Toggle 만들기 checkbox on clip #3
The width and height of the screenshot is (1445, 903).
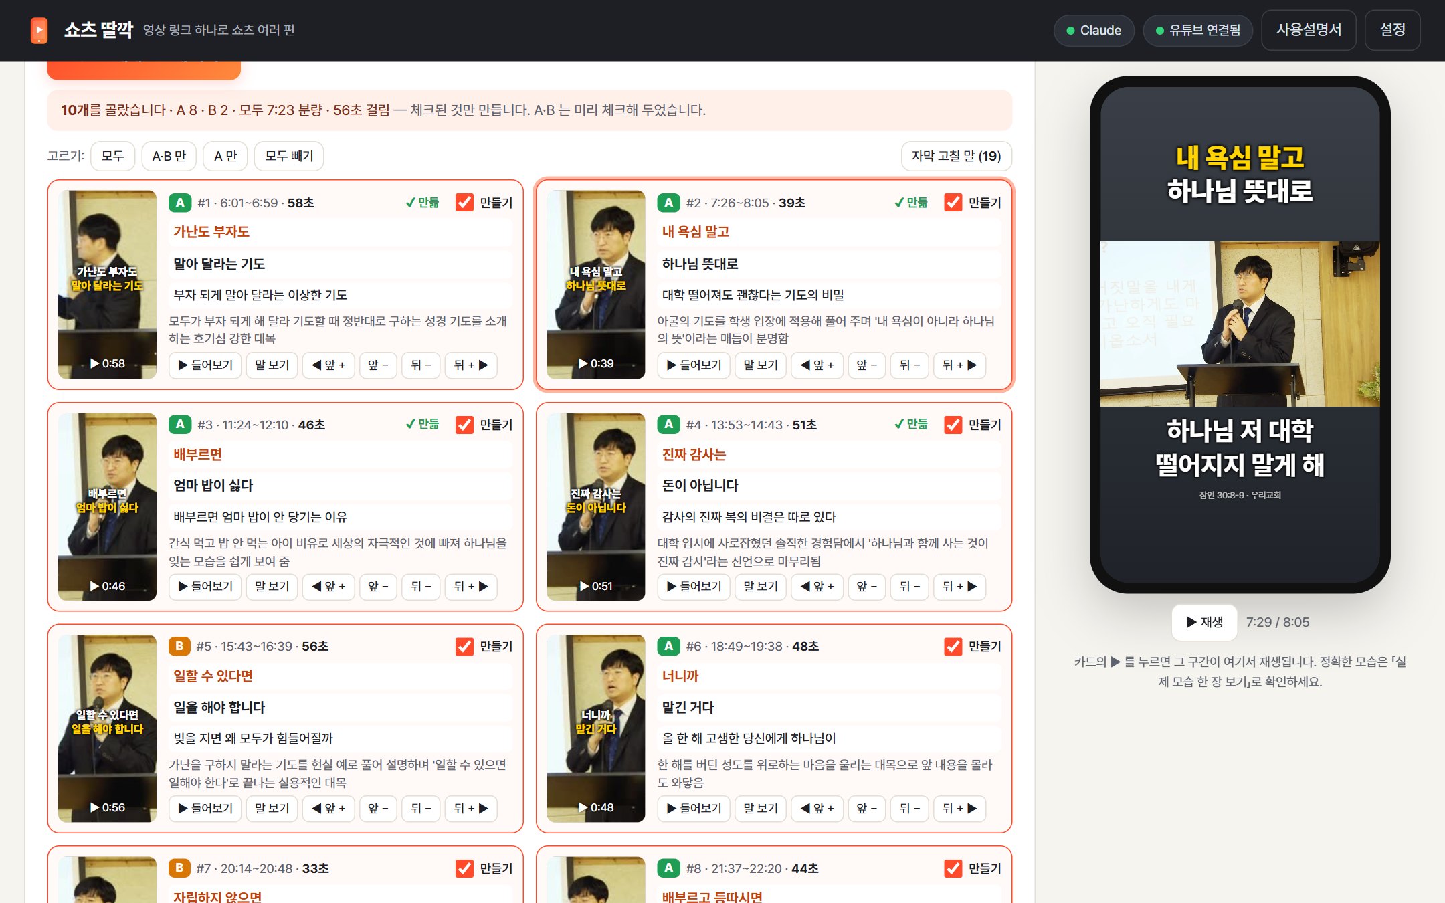tap(464, 425)
